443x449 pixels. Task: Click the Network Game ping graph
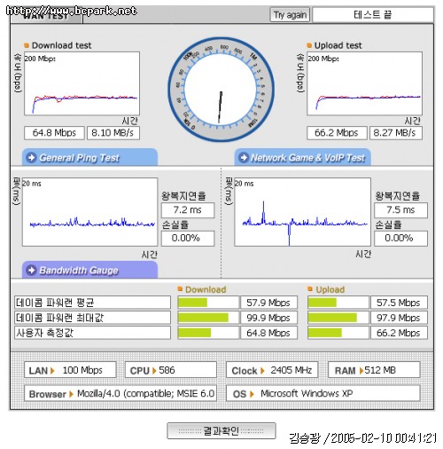302,212
